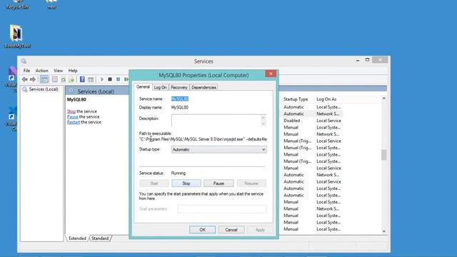Open the Startup type dropdown
The width and height of the screenshot is (457, 257).
point(219,149)
